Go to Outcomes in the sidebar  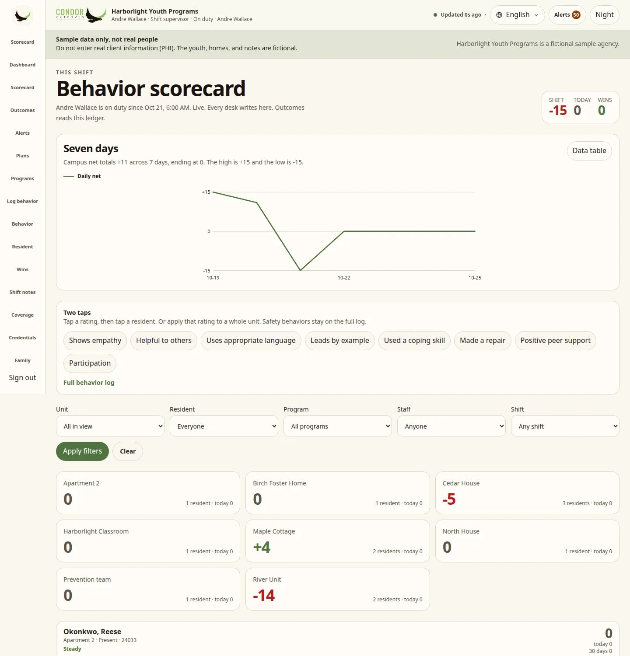tap(22, 110)
